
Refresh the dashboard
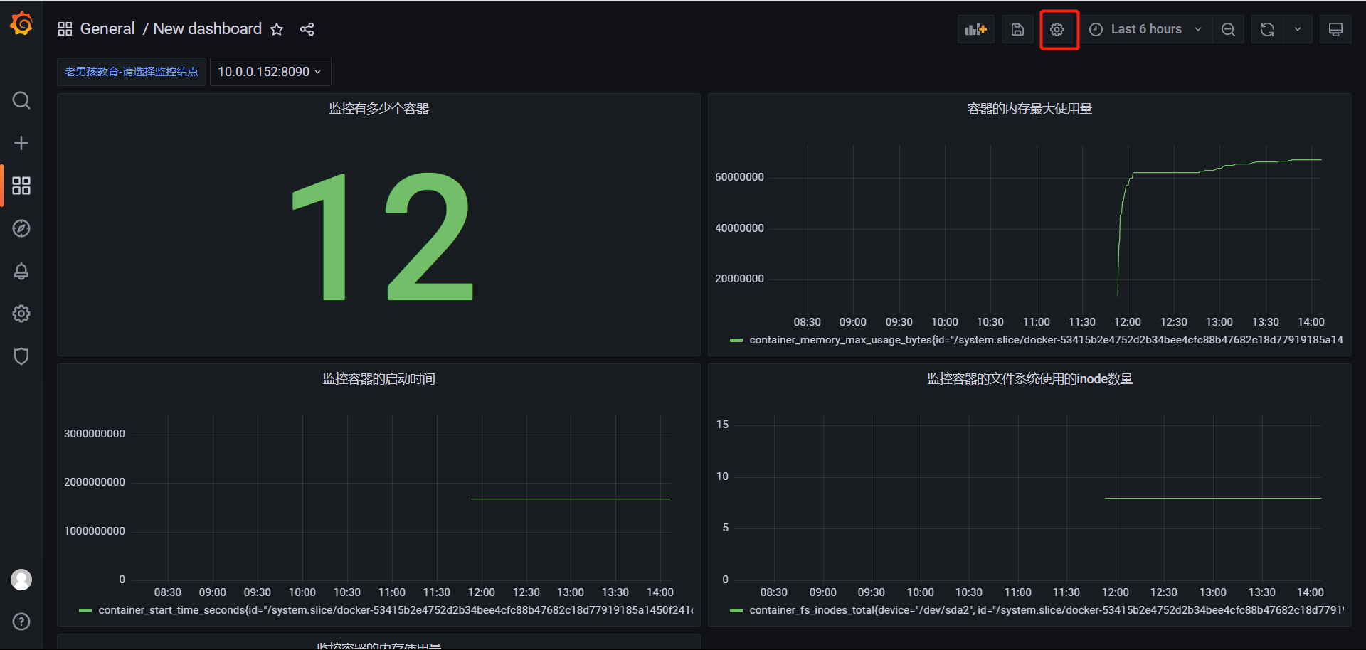[x=1267, y=29]
